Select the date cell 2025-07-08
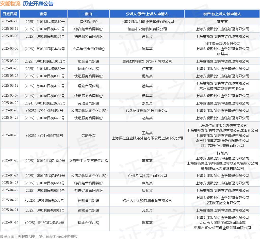260x239 pixels. (x=10, y=21)
